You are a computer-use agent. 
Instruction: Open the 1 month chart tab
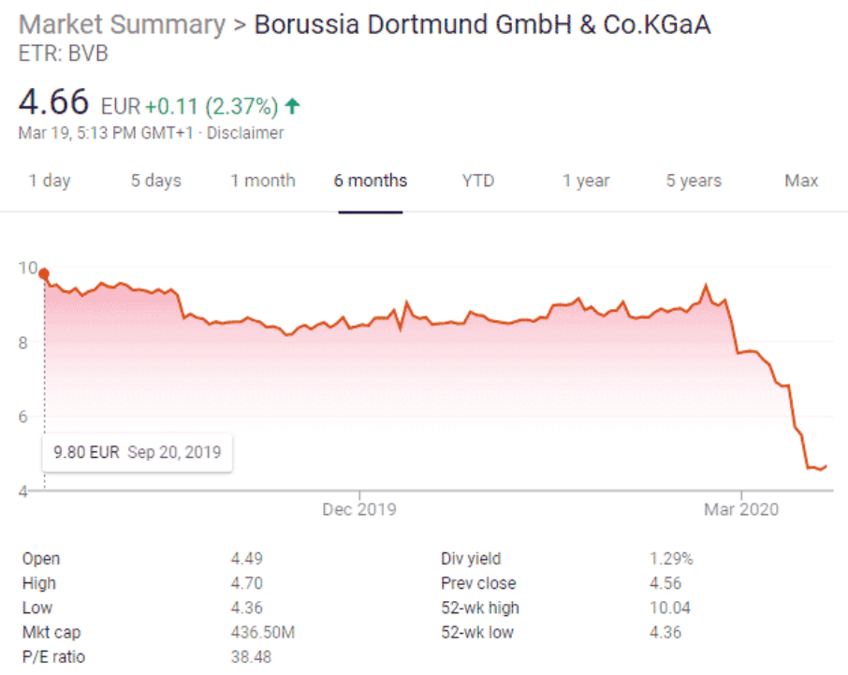[x=263, y=181]
